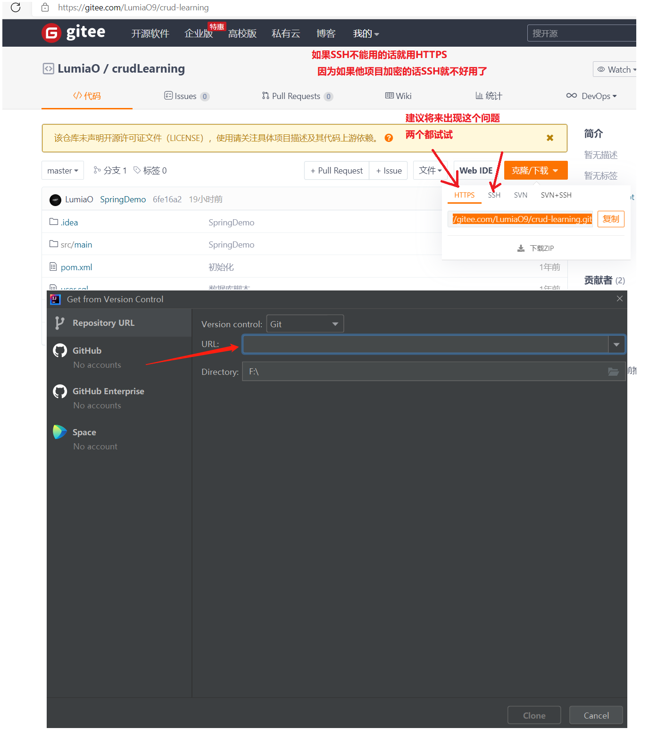Open the pom.xml file link
649x737 pixels.
[76, 267]
